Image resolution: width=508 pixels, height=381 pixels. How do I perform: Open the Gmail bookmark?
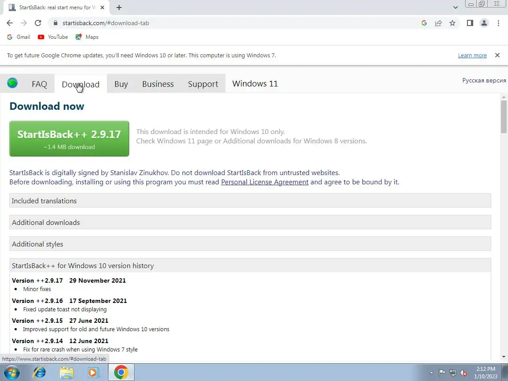point(19,37)
